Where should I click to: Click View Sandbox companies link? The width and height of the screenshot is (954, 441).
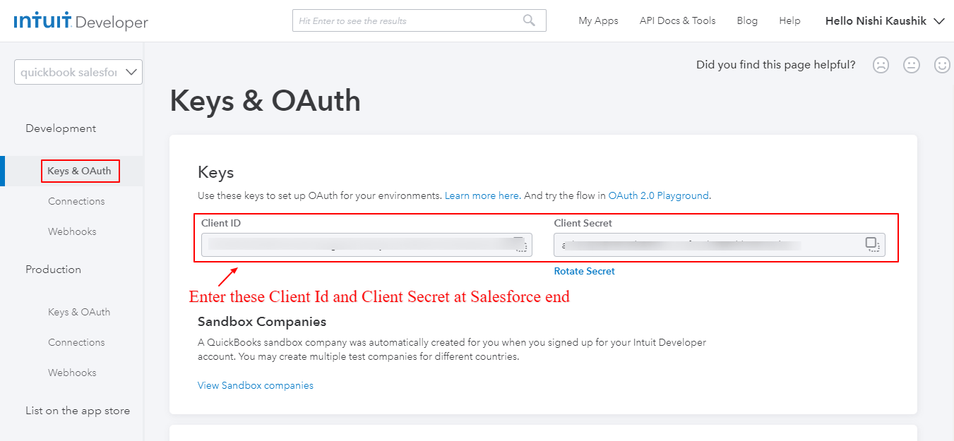pyautogui.click(x=256, y=385)
